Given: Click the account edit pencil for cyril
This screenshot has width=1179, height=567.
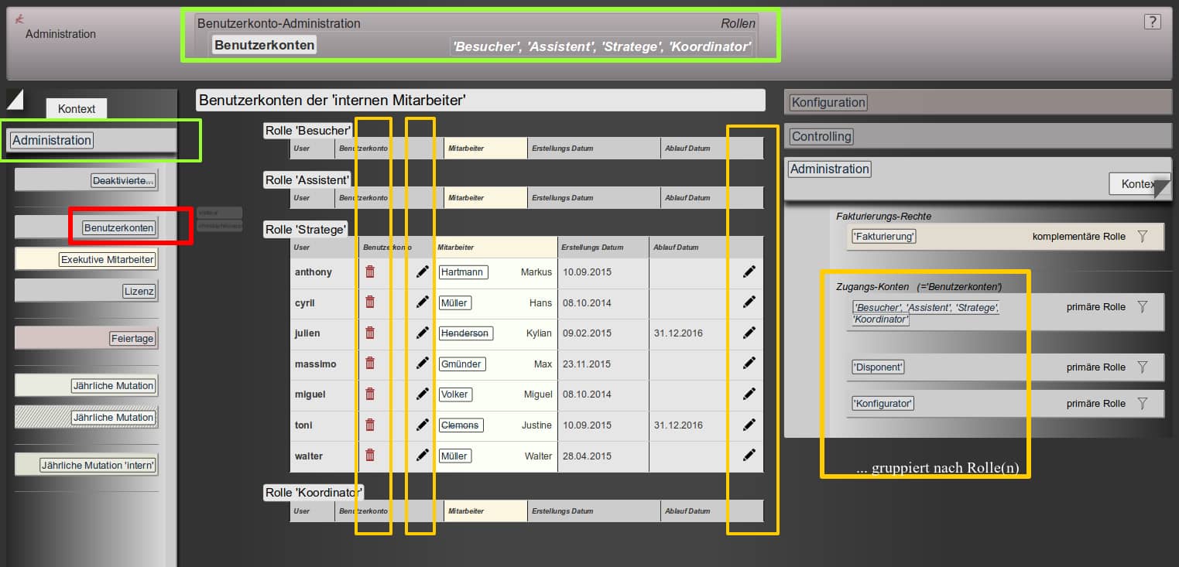Looking at the screenshot, I should click(x=422, y=302).
